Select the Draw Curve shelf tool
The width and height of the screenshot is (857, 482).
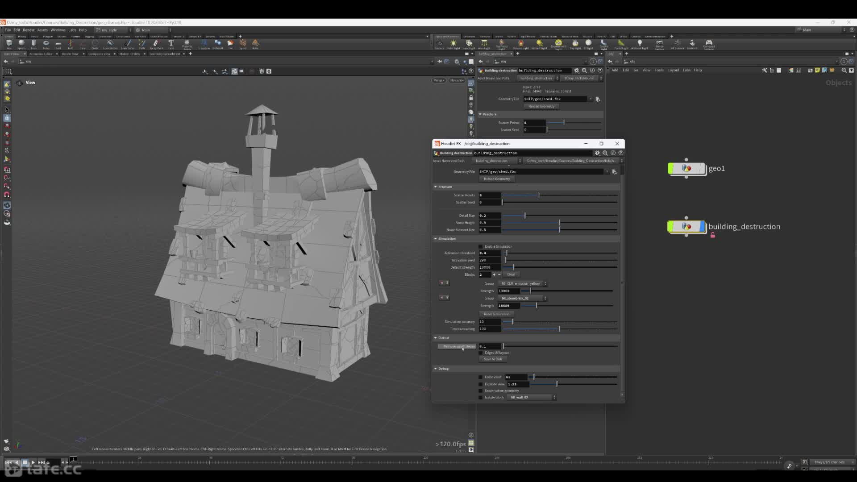[128, 44]
